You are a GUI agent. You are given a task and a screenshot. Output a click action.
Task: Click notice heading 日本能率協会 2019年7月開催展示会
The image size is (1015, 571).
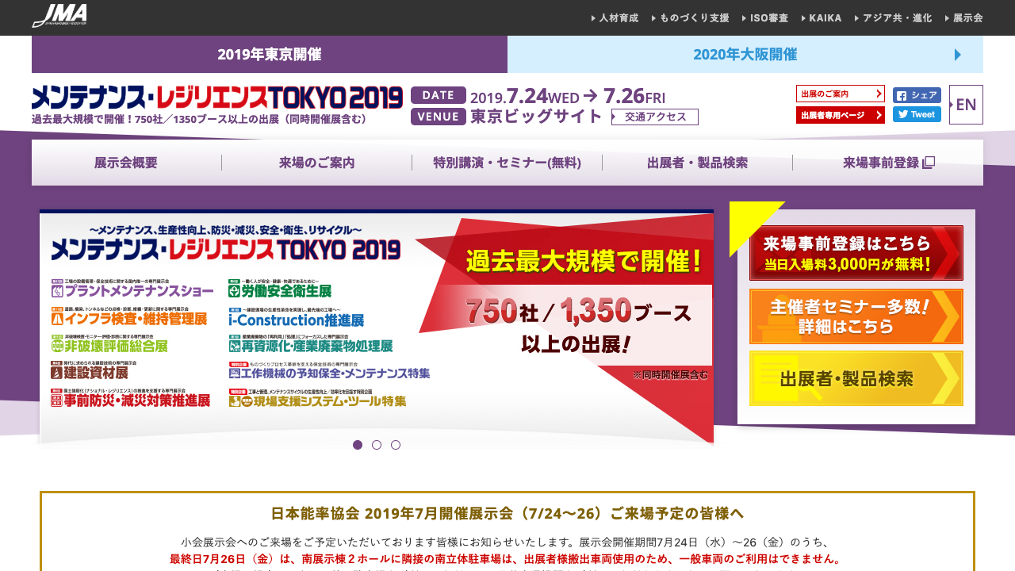coord(507,513)
